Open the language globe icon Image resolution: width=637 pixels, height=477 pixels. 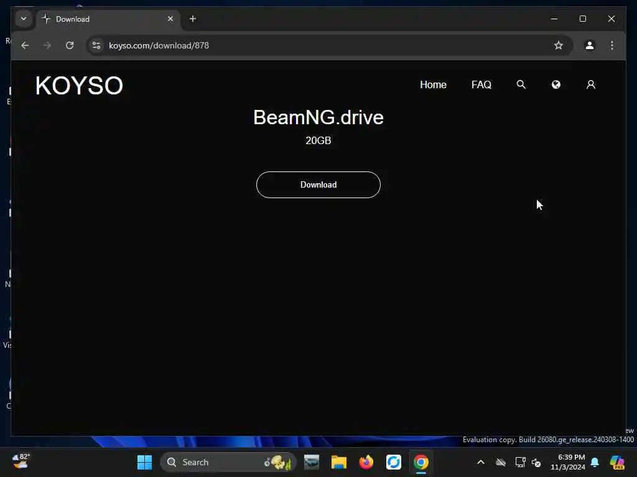556,84
